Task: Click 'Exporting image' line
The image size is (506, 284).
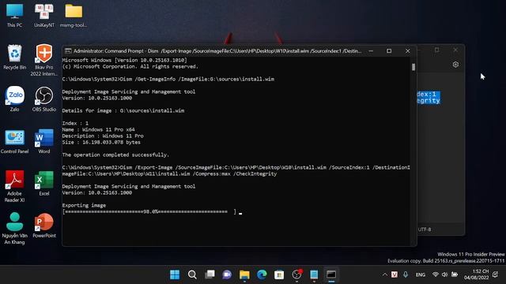Action: point(84,205)
